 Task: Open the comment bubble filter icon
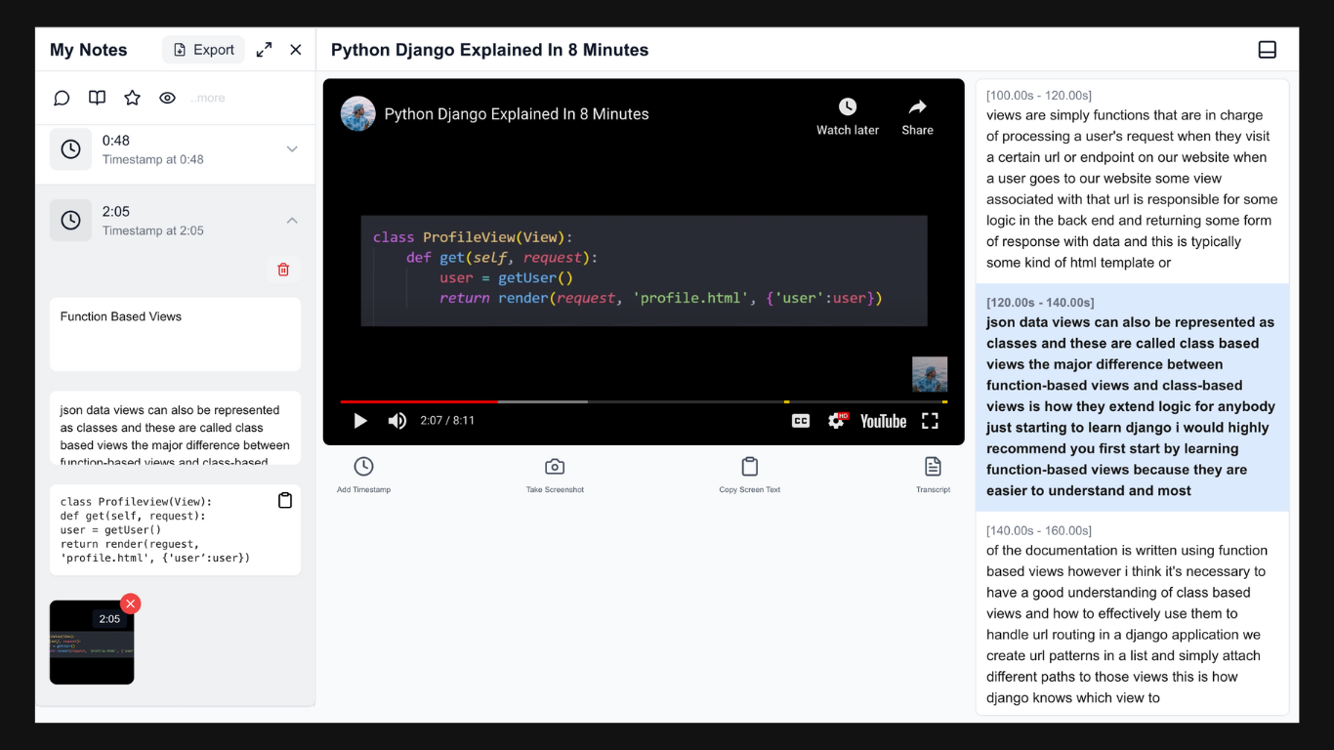[x=62, y=98]
